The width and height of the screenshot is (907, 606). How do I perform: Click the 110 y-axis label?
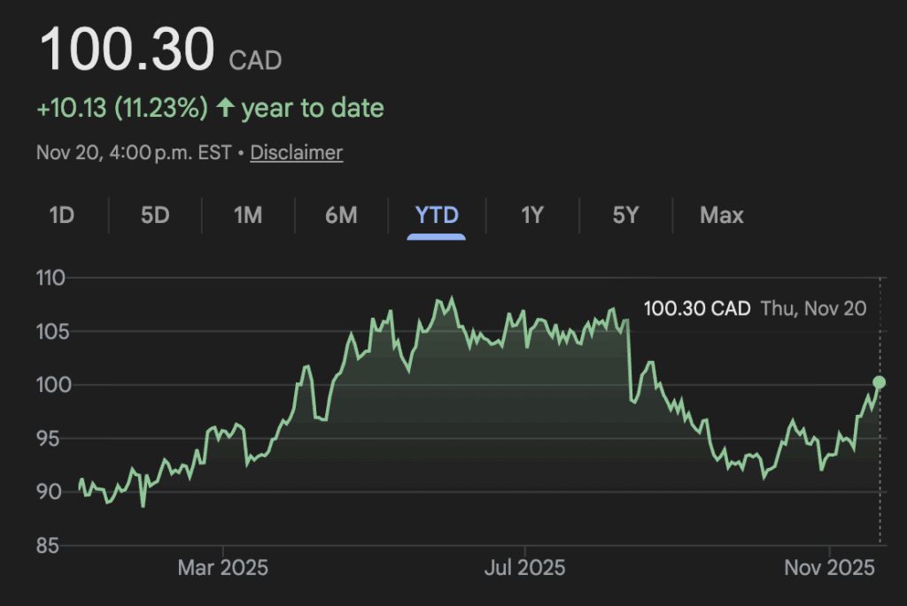(51, 278)
